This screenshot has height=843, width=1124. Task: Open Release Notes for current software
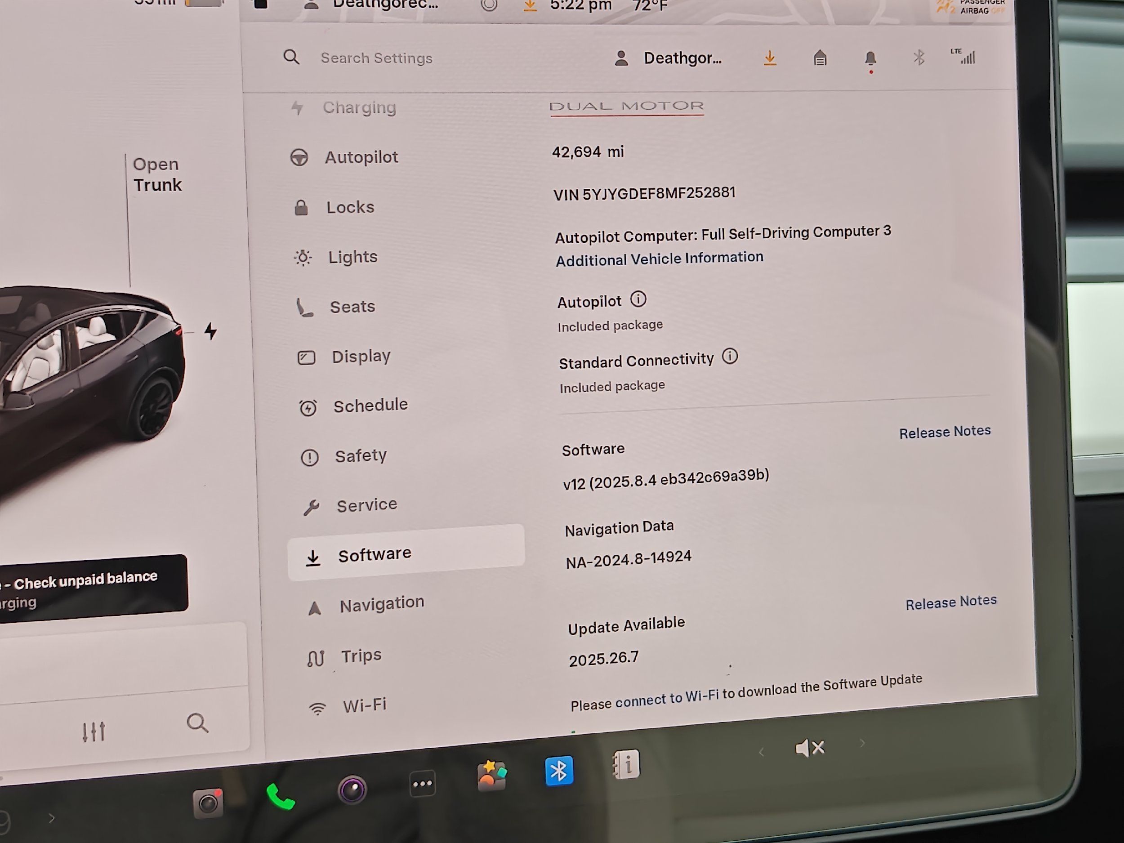point(945,432)
